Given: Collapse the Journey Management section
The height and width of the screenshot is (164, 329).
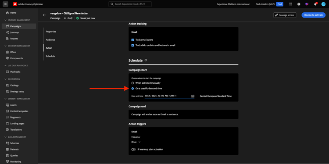Looking at the screenshot, I should [6, 20].
